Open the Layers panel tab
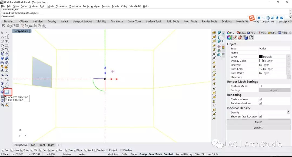This screenshot has height=157, width=292. coord(241,33)
